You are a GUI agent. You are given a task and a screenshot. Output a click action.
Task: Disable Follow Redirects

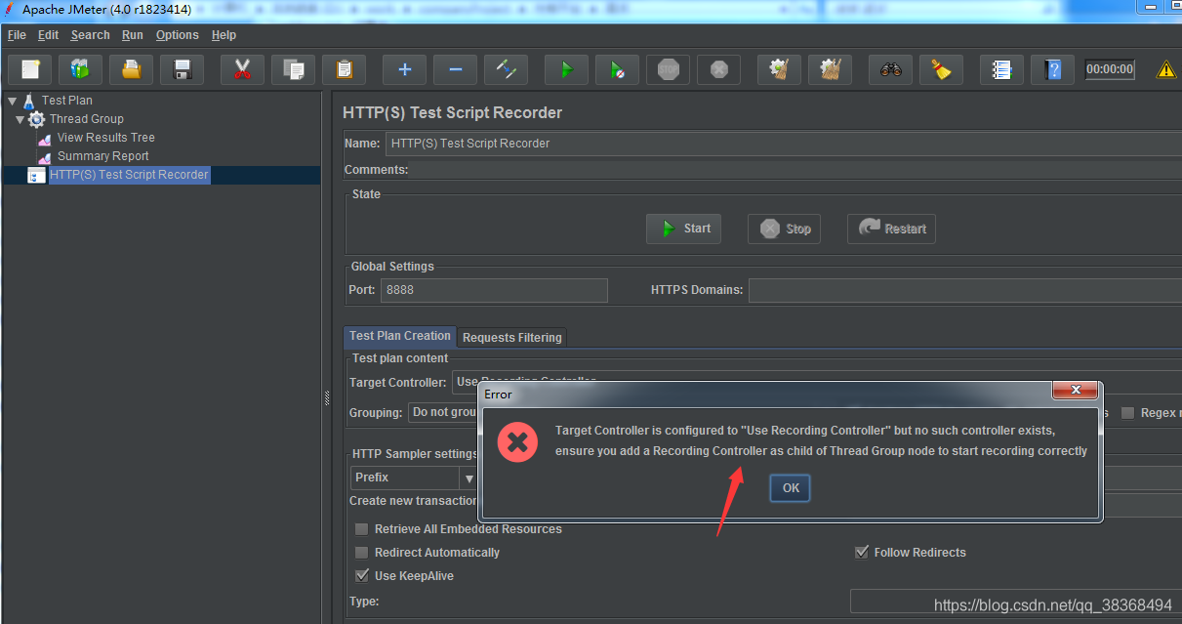[862, 552]
